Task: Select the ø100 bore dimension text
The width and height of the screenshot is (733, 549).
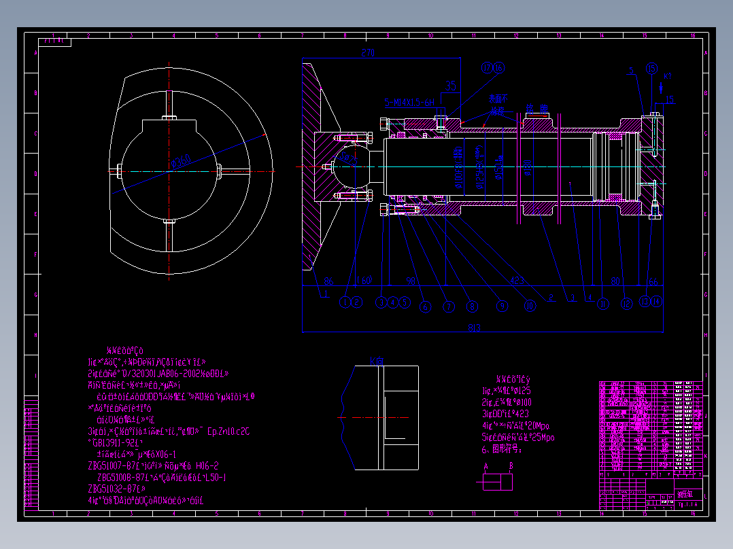Action: click(x=458, y=168)
